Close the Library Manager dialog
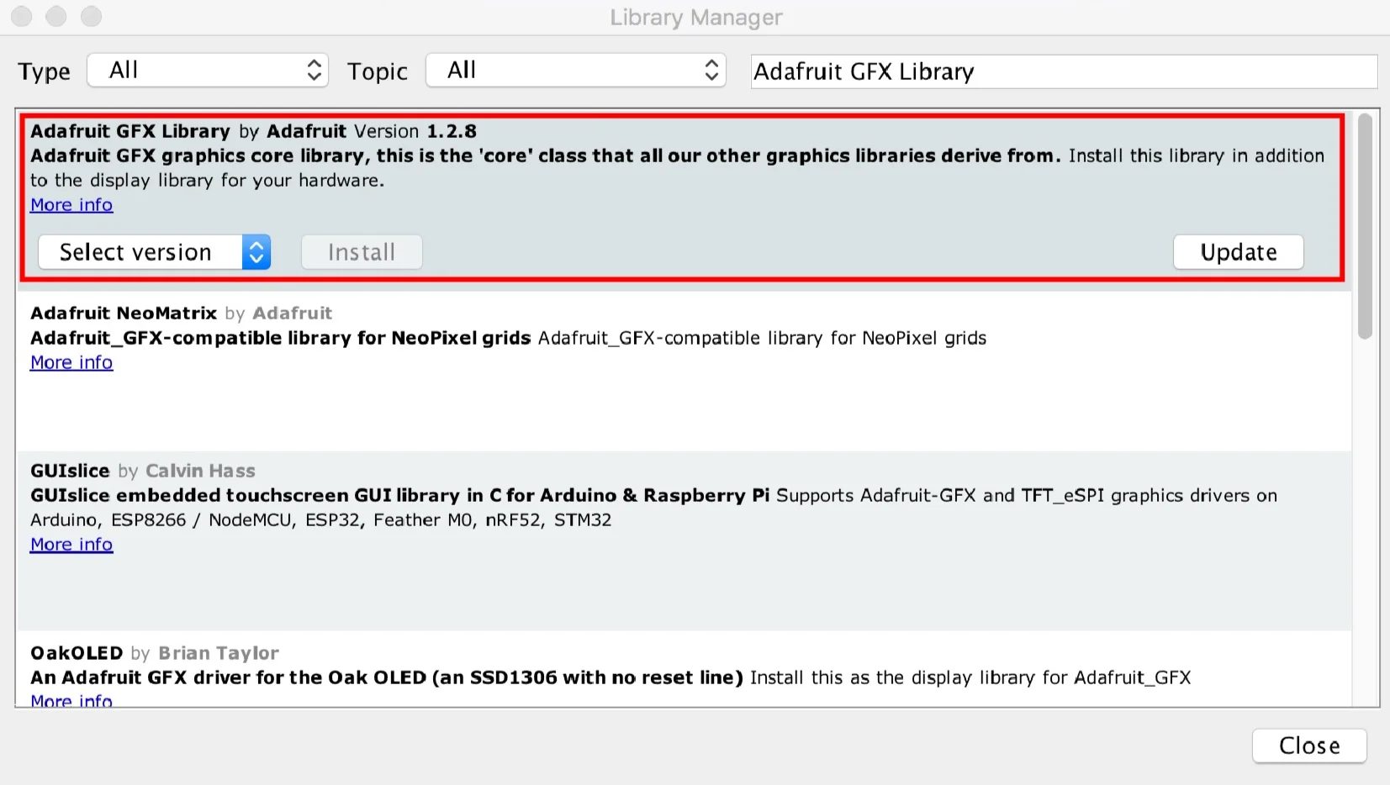This screenshot has width=1390, height=785. click(x=1309, y=745)
